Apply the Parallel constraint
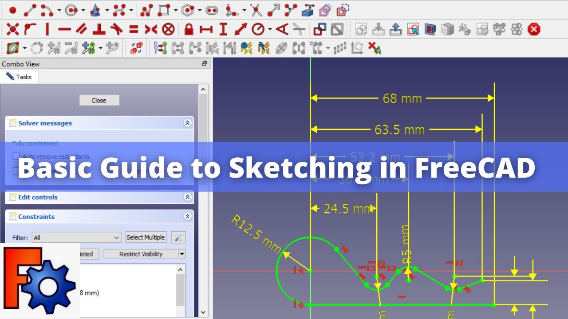This screenshot has height=319, width=568. (x=82, y=30)
